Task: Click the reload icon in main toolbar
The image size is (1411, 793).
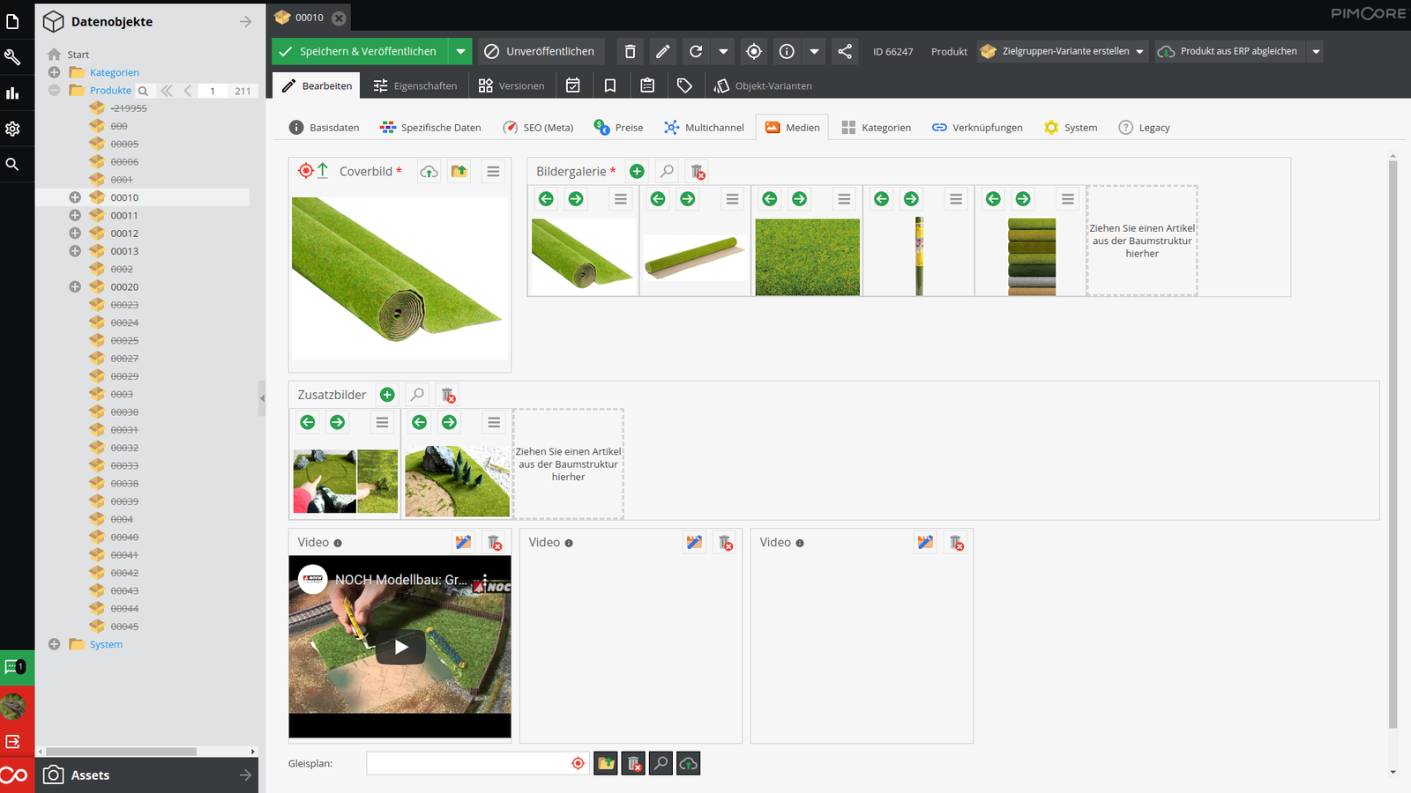Action: coord(696,51)
